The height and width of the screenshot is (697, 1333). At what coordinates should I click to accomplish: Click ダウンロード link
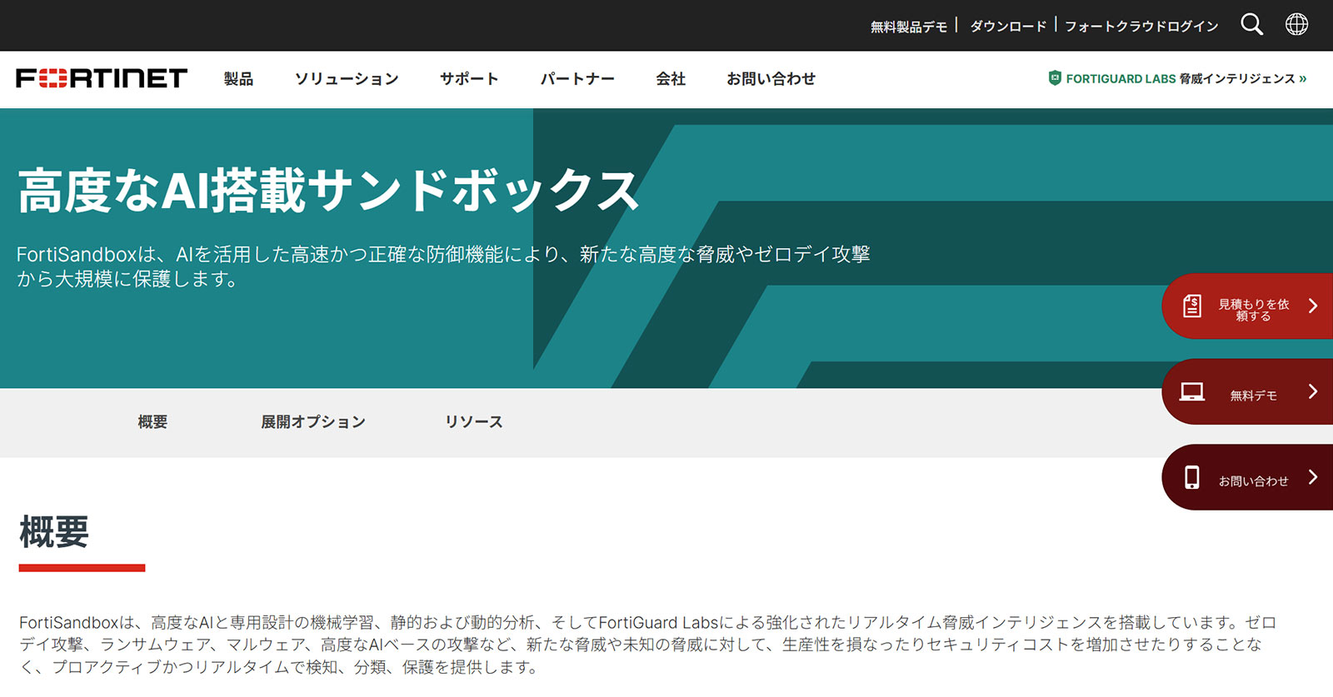(x=1008, y=27)
